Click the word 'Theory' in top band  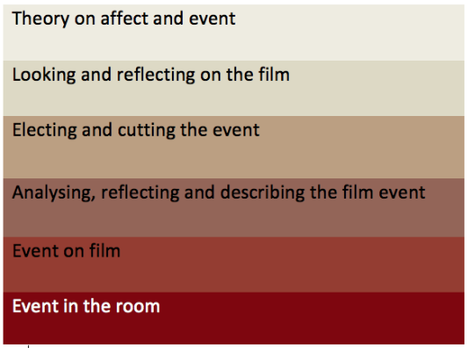coord(40,19)
